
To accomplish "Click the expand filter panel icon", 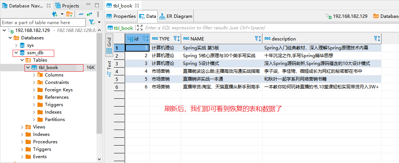I will (140, 28).
